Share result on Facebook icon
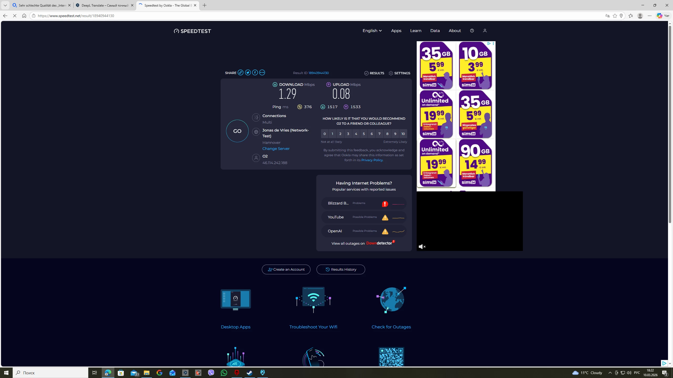Screen dimensions: 673x378 tap(255, 73)
